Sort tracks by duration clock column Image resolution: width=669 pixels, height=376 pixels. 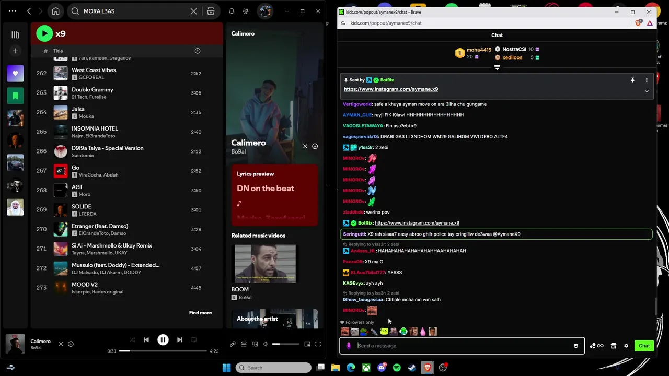coord(198,51)
